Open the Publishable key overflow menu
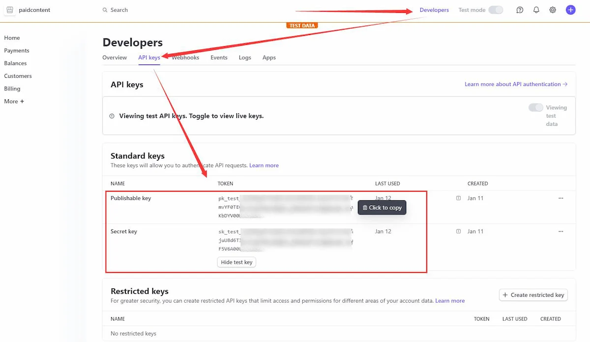 (561, 198)
